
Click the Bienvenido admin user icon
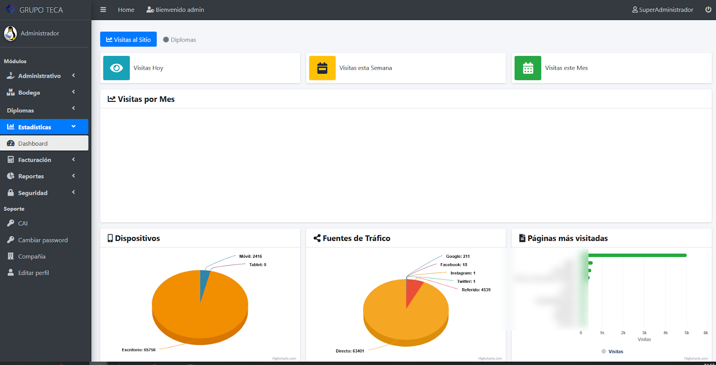pos(150,9)
